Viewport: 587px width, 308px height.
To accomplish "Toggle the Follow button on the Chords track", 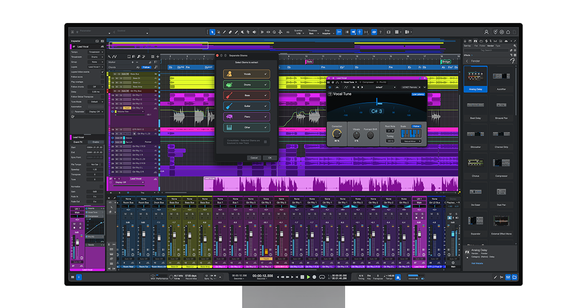I will click(146, 67).
